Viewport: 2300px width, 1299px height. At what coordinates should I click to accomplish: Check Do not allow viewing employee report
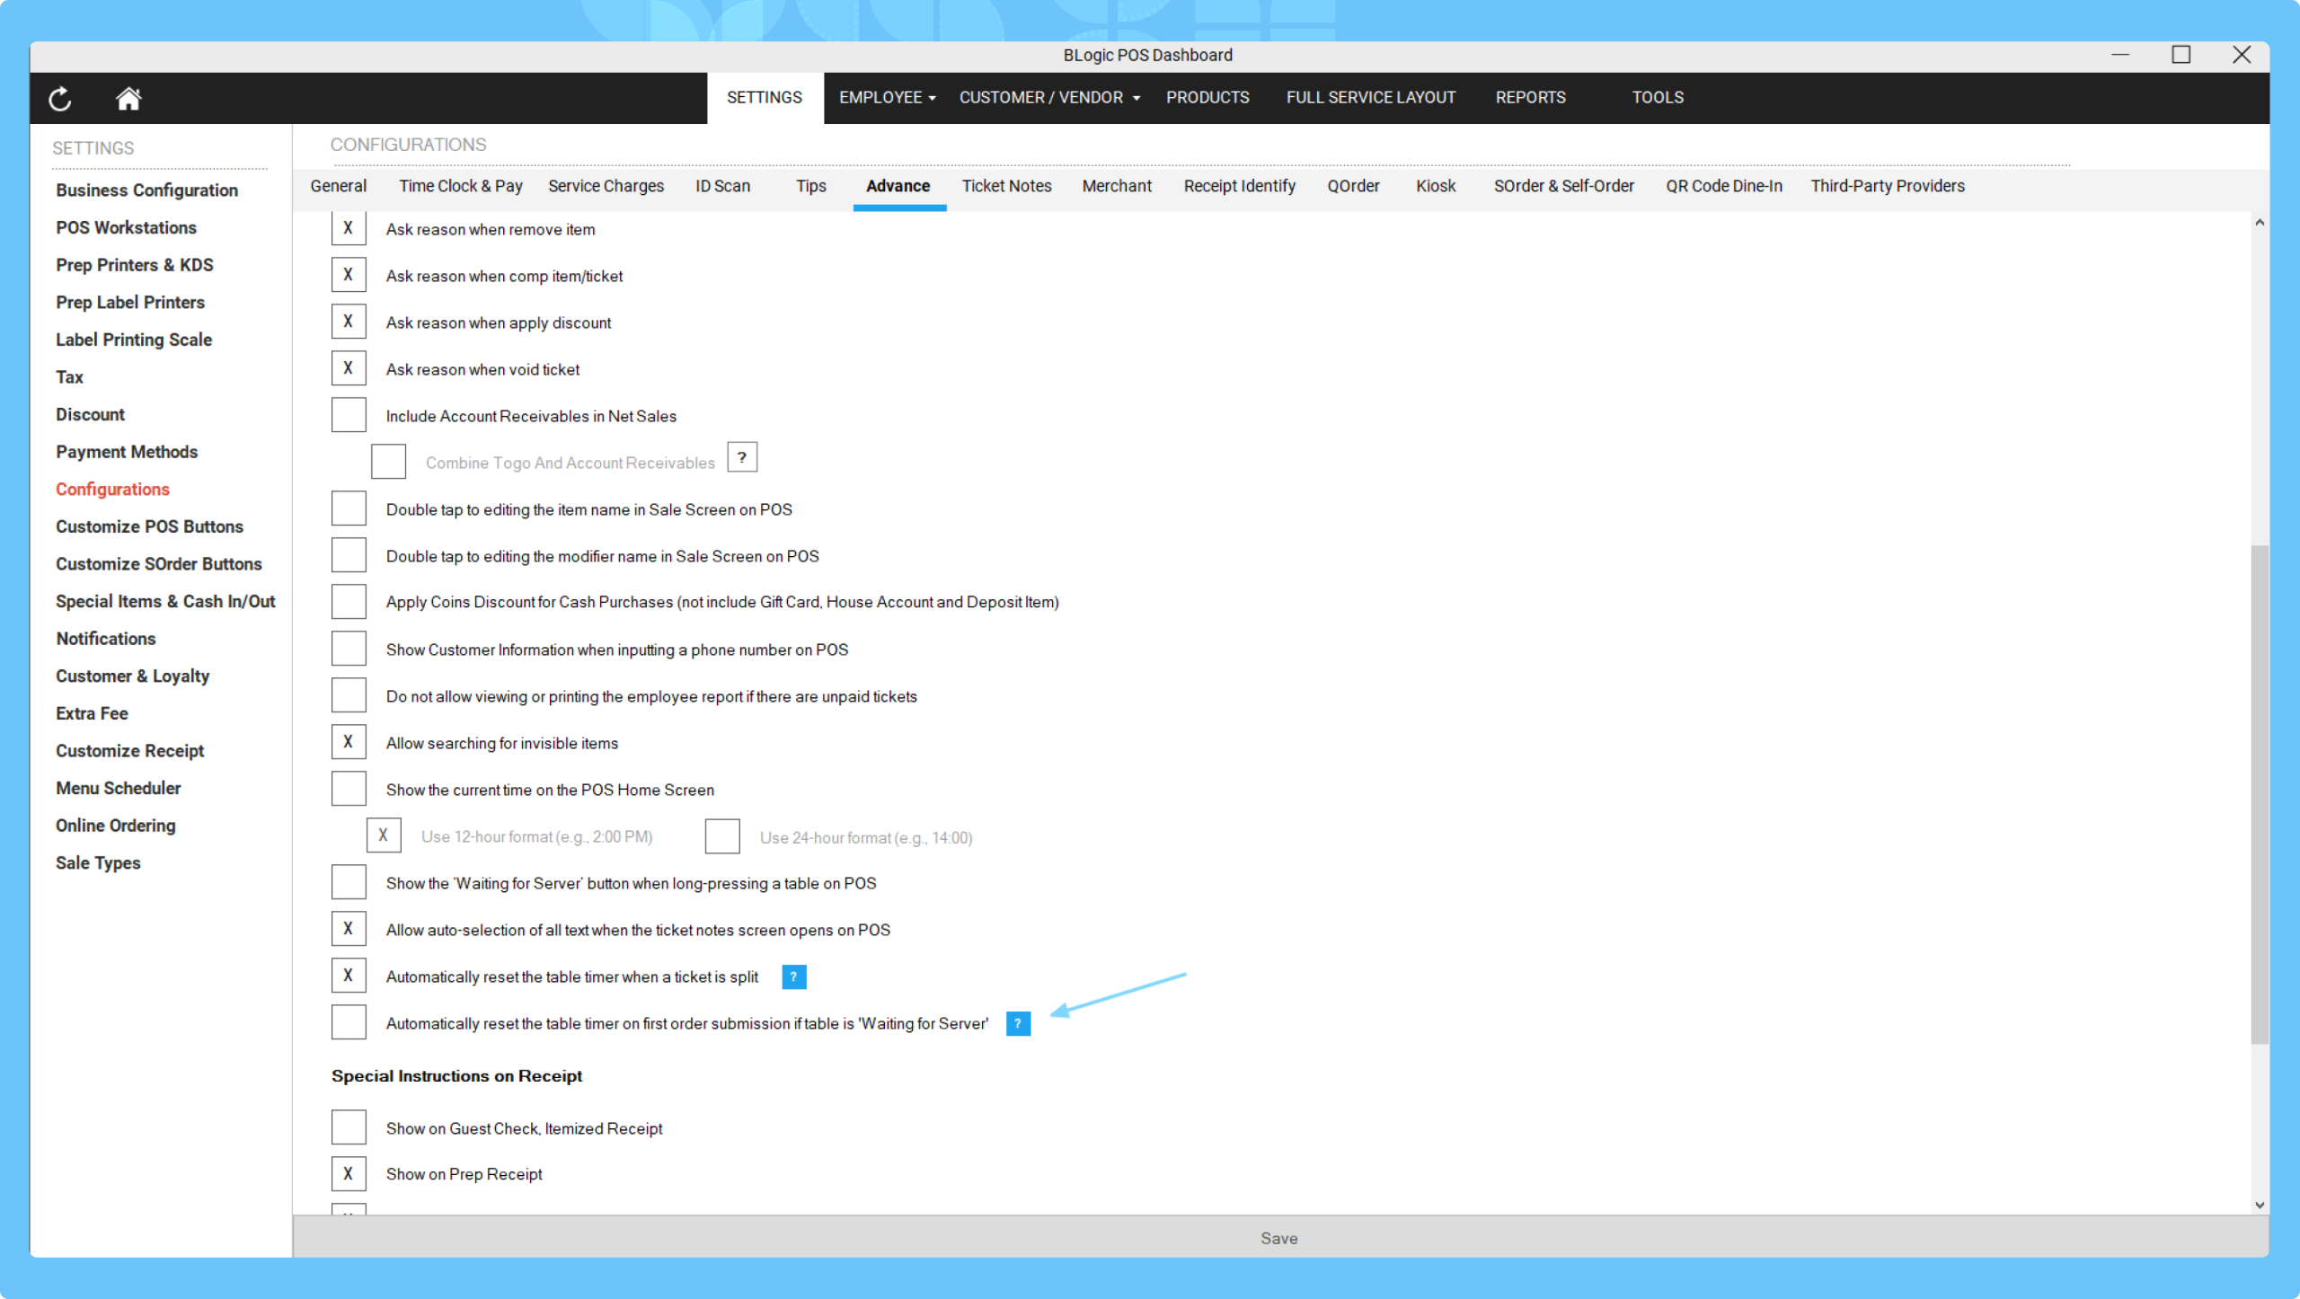(349, 695)
